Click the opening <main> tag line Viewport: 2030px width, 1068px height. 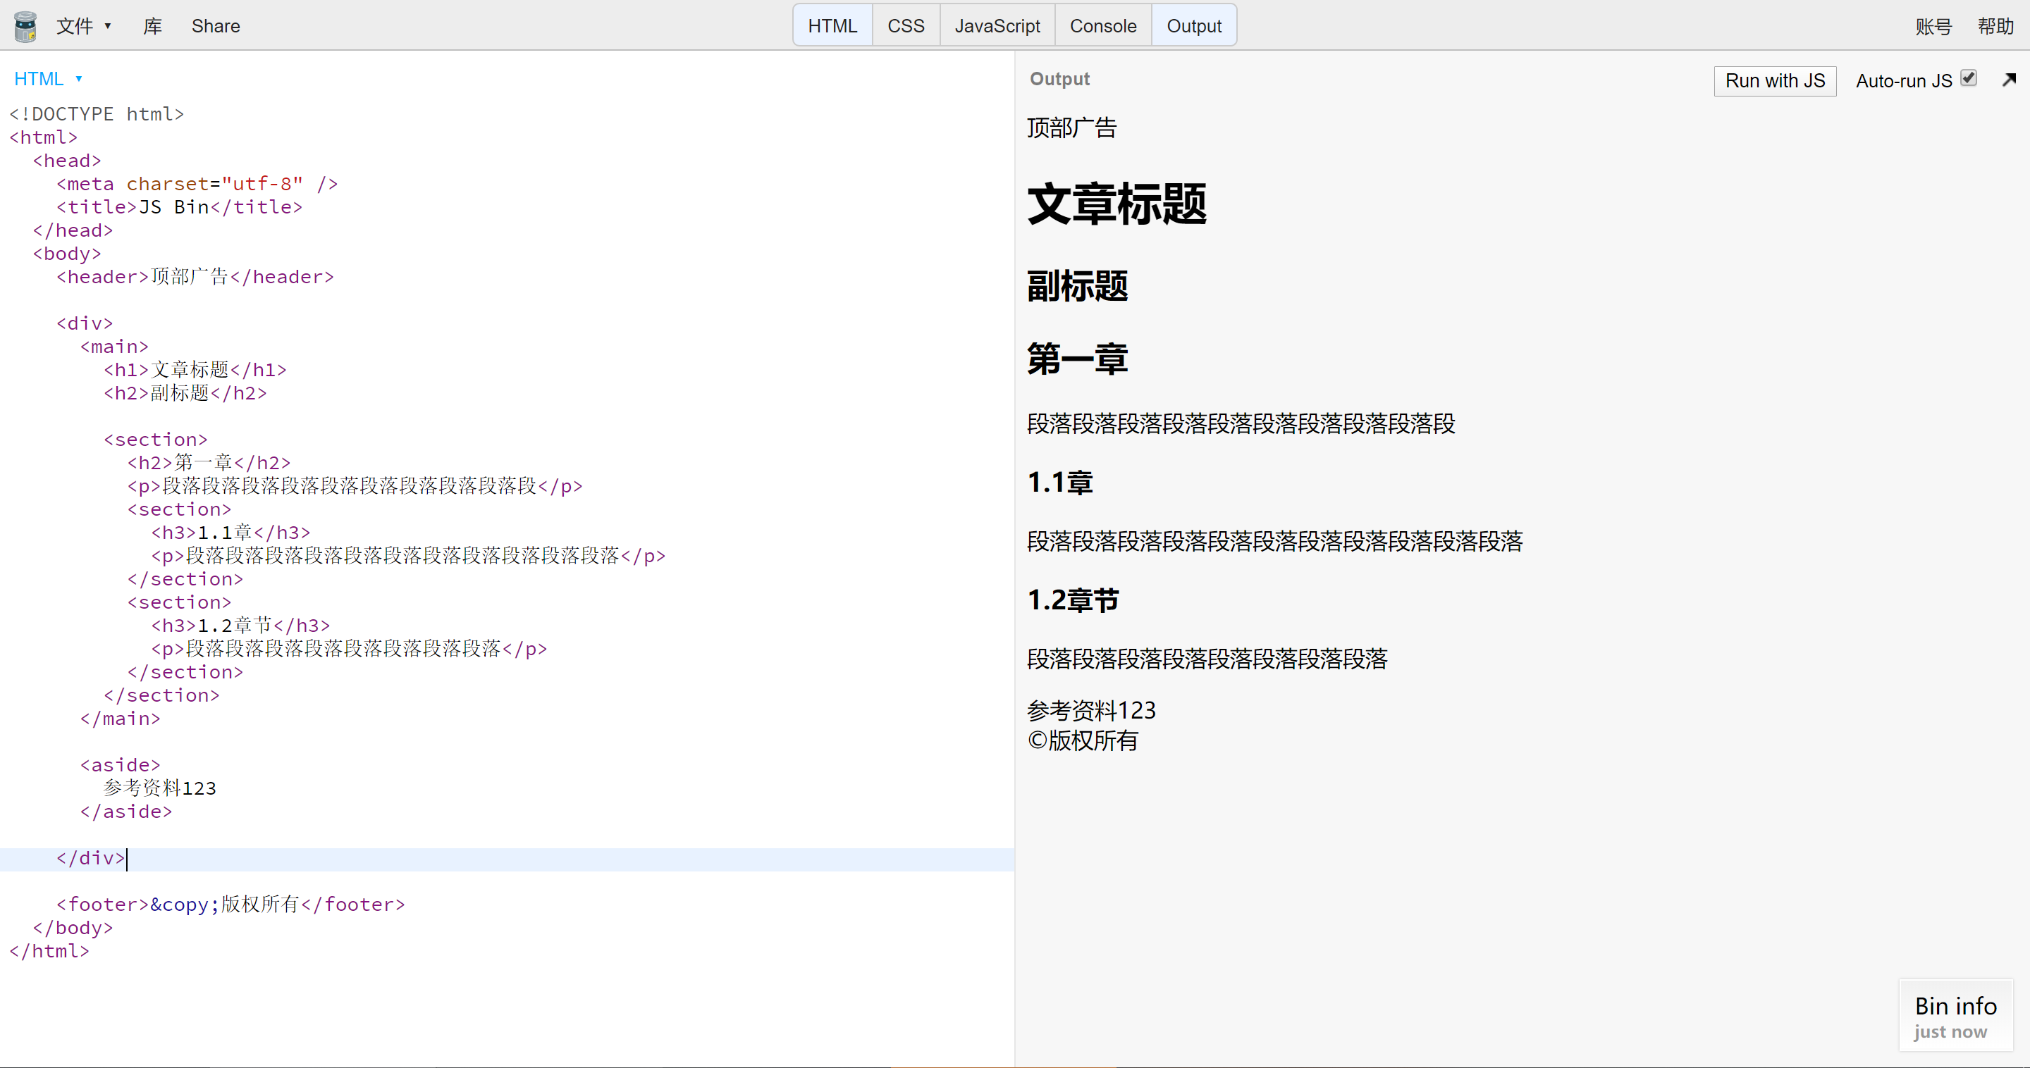[114, 347]
